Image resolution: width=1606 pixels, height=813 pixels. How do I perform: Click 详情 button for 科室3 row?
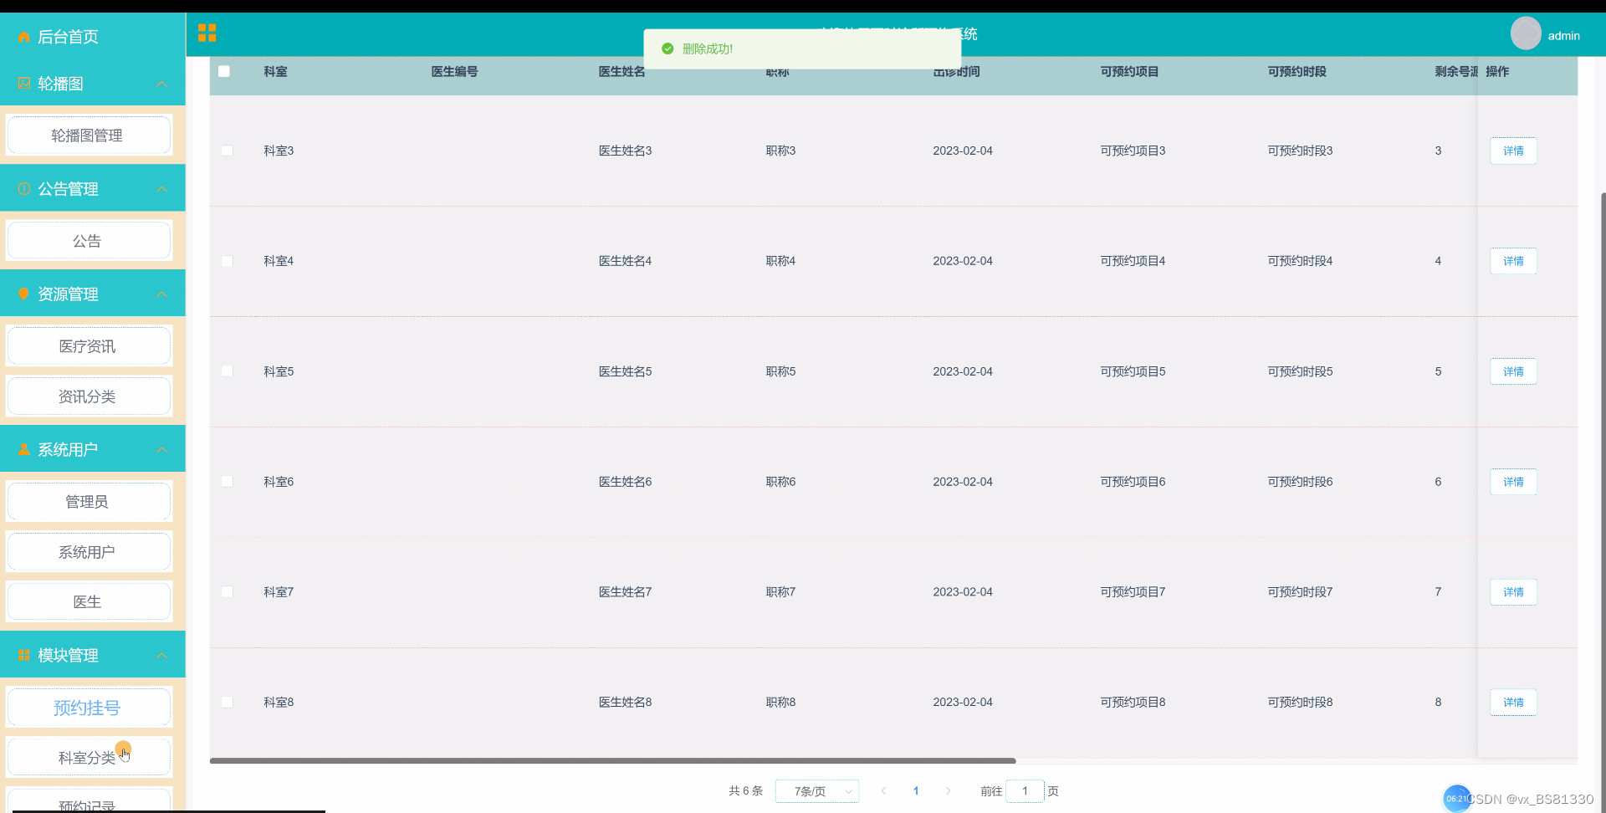(x=1513, y=151)
